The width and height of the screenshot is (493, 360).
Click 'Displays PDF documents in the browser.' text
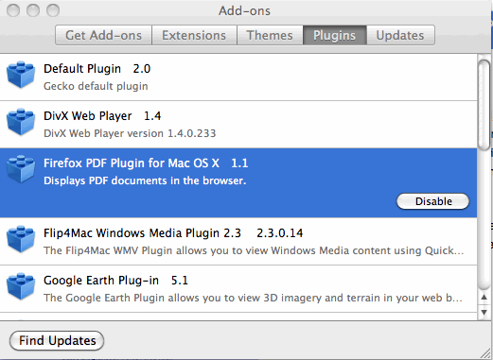point(145,180)
